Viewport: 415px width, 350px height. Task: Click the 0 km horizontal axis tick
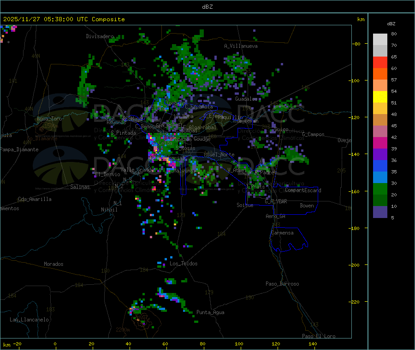[55, 344]
